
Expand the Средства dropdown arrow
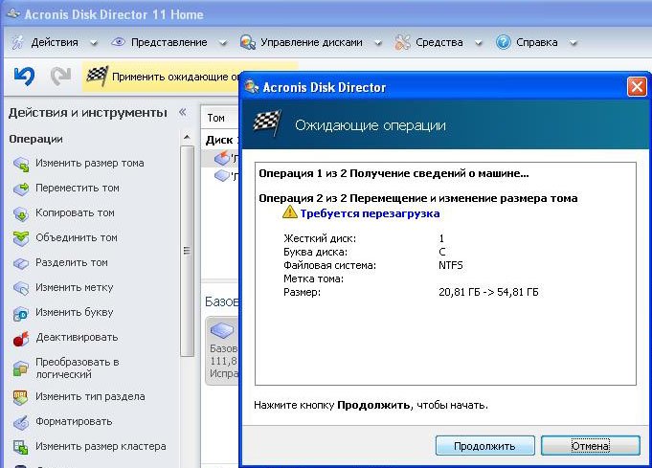479,42
